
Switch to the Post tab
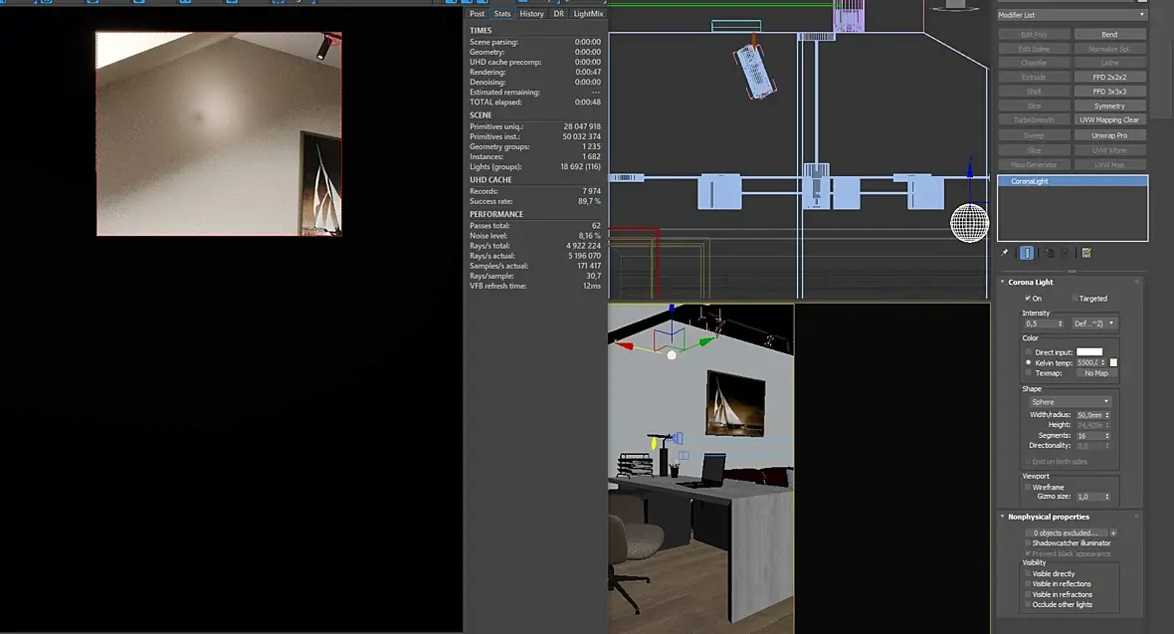click(477, 14)
